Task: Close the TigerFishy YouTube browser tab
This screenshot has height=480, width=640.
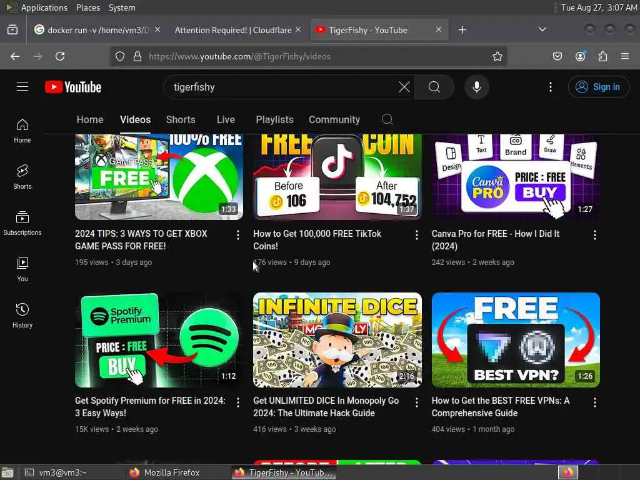Action: coord(438,30)
